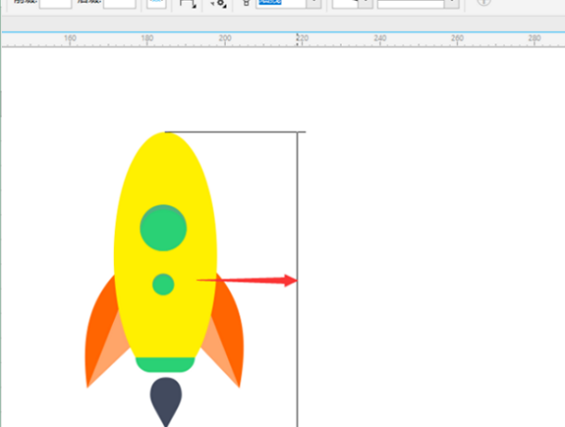
Task: Click the small lock icon beside the blue field
Action: coord(247,4)
